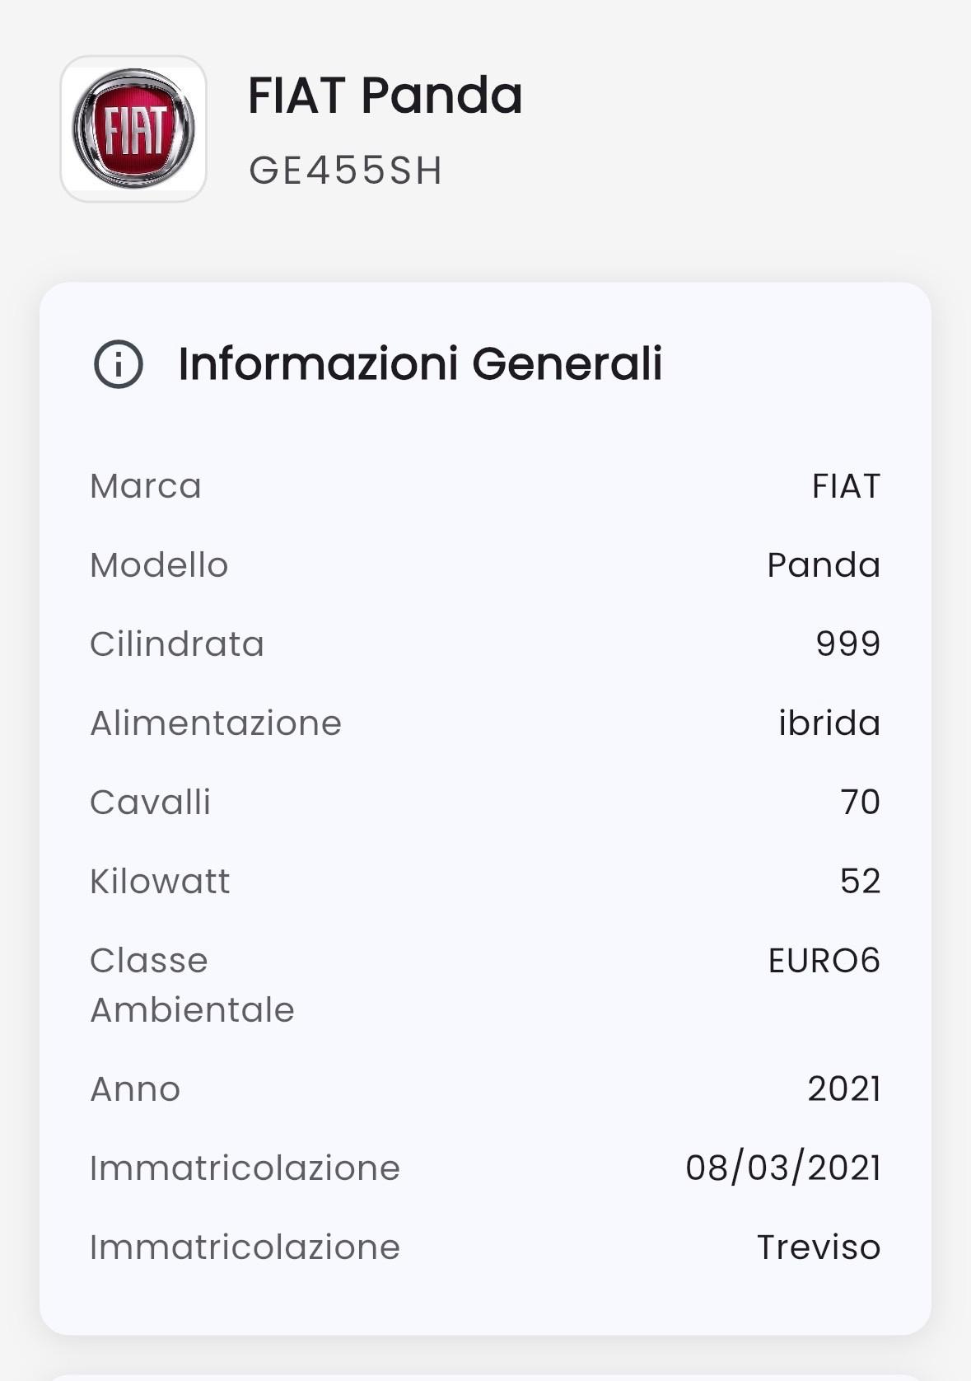Select the Cilindrata label

[177, 644]
